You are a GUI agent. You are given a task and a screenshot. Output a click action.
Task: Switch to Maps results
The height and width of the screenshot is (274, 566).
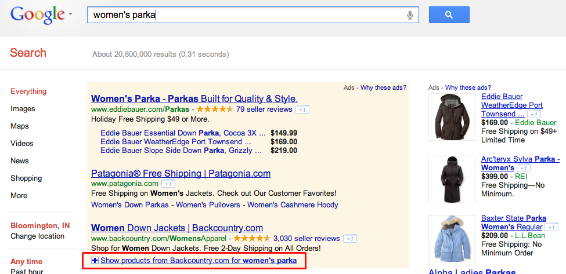[20, 126]
